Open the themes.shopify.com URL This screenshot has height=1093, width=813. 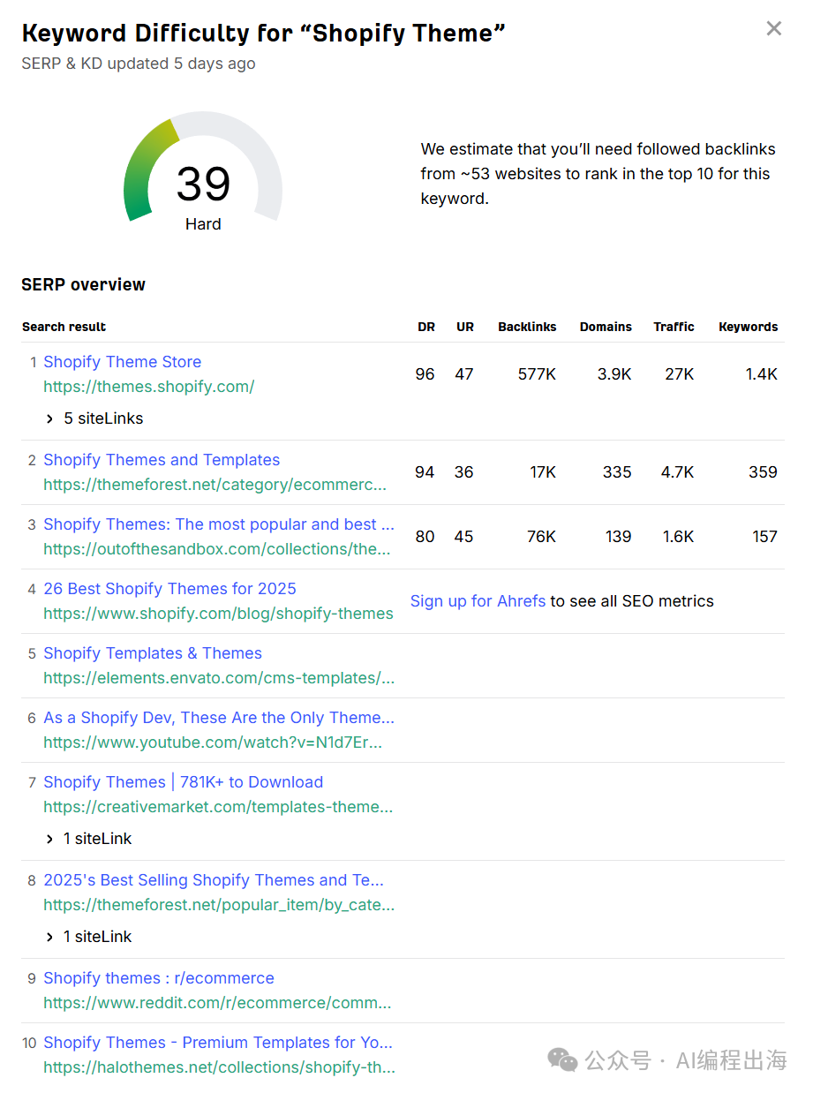click(148, 387)
